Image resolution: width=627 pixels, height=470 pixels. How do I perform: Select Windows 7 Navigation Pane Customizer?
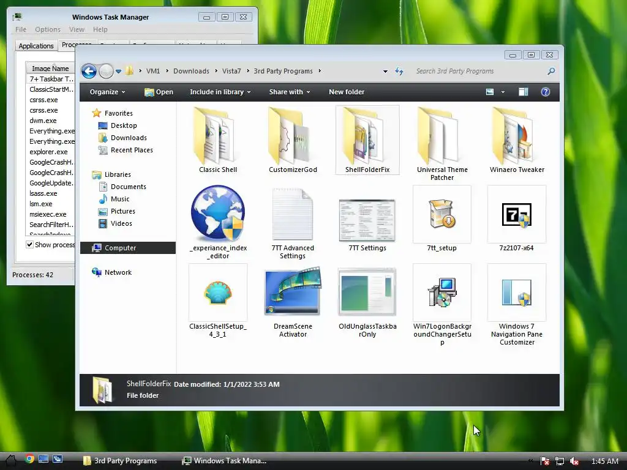tap(517, 304)
